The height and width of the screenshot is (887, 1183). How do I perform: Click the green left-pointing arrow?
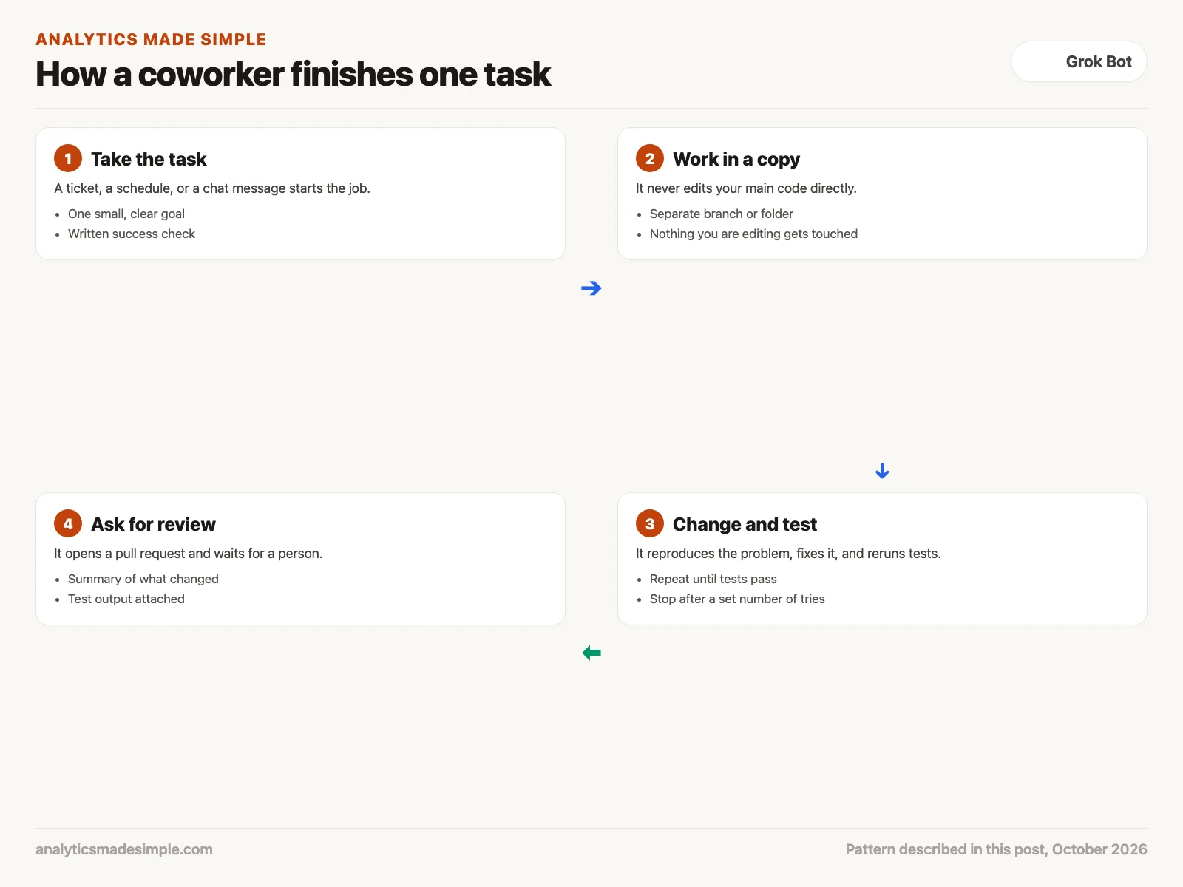[591, 653]
